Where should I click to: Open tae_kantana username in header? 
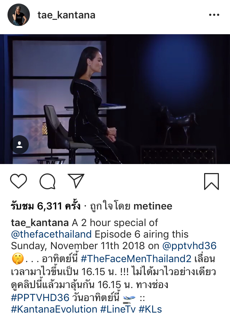pos(66,15)
